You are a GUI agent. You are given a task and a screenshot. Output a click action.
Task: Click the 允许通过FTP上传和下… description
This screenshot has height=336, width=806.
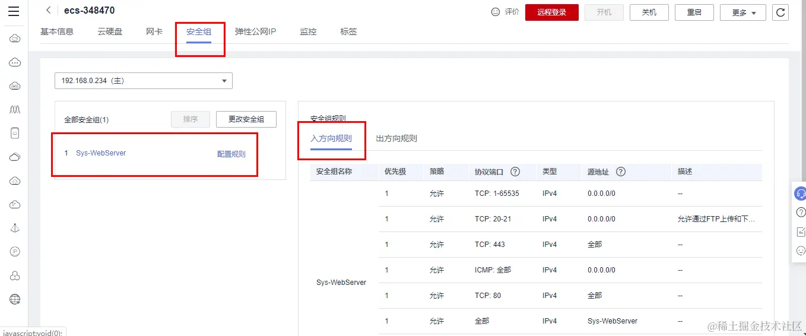tap(716, 219)
